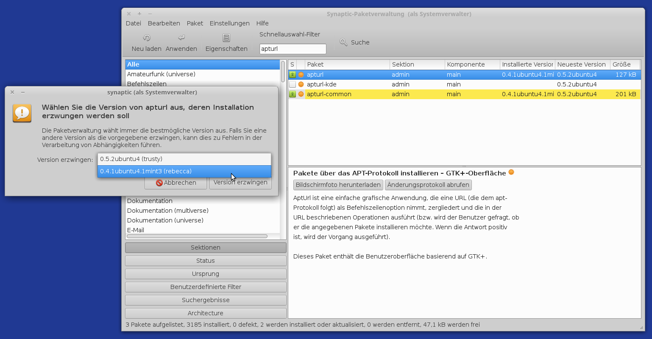Click the Anwenden apply icon

(181, 38)
